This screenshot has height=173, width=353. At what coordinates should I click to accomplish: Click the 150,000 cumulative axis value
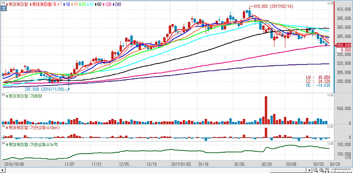coord(344,144)
